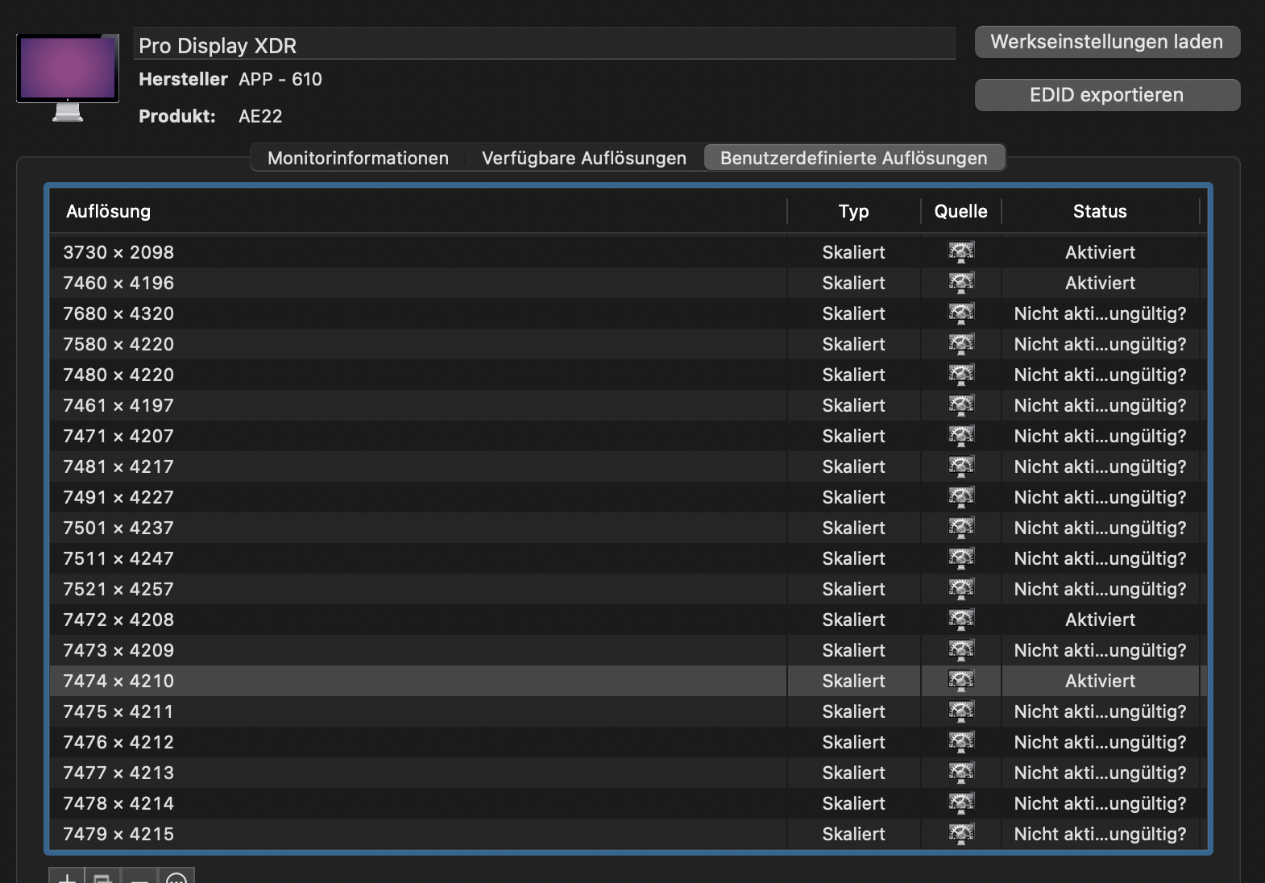Click the source icon in the 7472 × 4208 row
The height and width of the screenshot is (883, 1265).
(961, 620)
